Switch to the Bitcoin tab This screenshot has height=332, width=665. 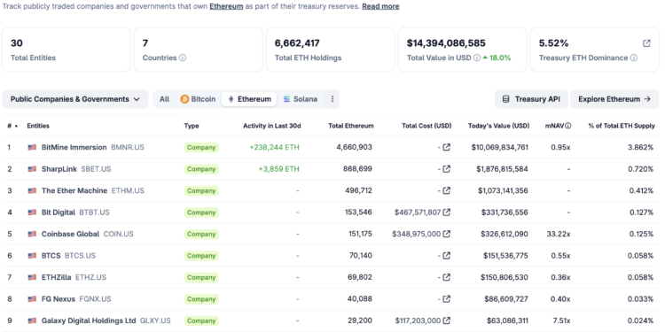click(x=198, y=99)
